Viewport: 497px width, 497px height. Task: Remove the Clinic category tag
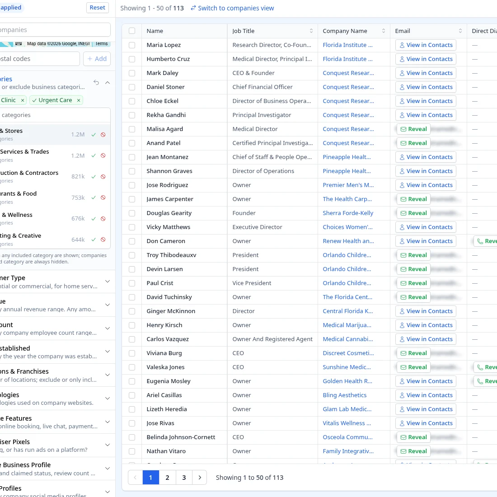click(x=23, y=100)
